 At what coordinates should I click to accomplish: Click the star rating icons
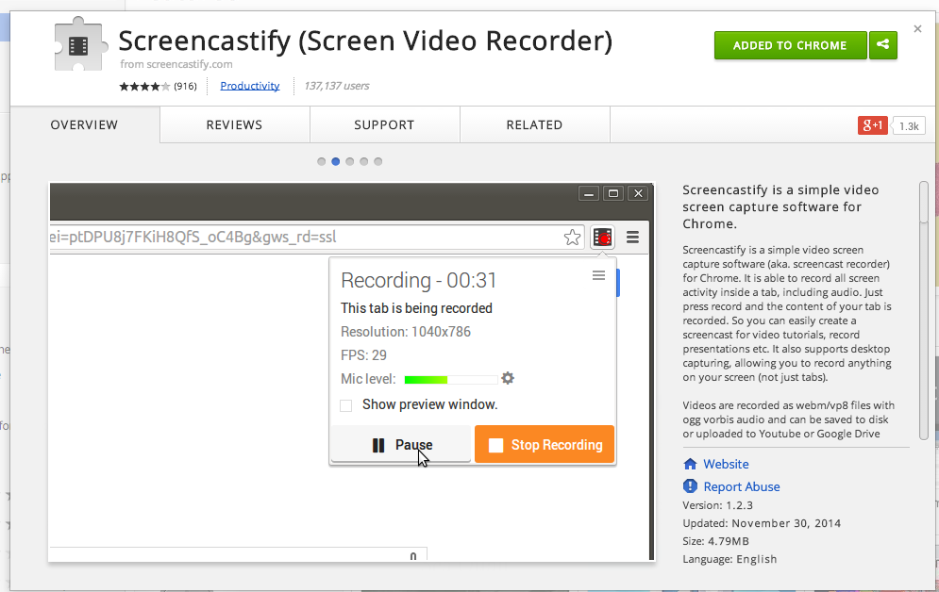click(x=144, y=86)
